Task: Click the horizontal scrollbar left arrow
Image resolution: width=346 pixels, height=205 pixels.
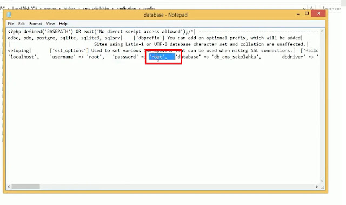Action: [x=9, y=187]
